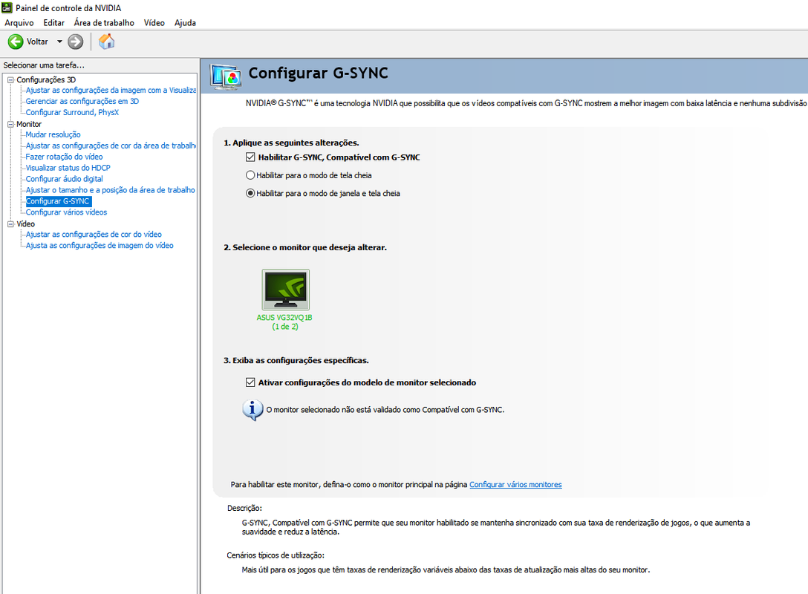The height and width of the screenshot is (594, 808).
Task: Click the green Voltar back arrow icon
Action: click(16, 42)
